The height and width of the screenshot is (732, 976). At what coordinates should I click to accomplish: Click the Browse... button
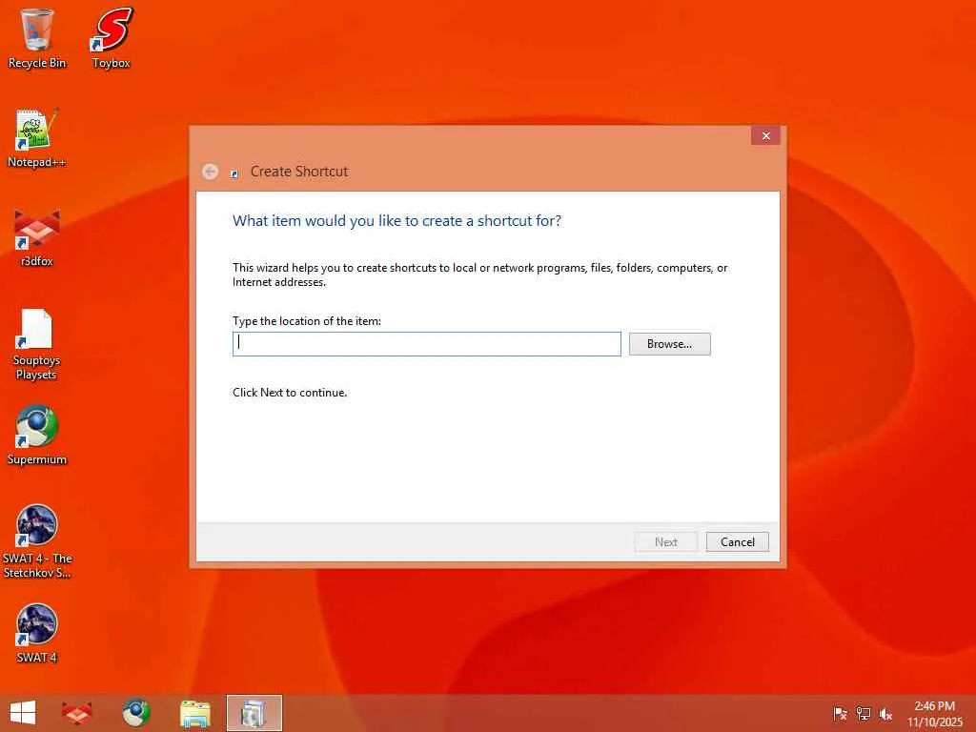pos(669,343)
